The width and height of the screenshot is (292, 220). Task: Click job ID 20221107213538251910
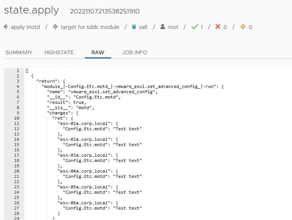coord(105,11)
